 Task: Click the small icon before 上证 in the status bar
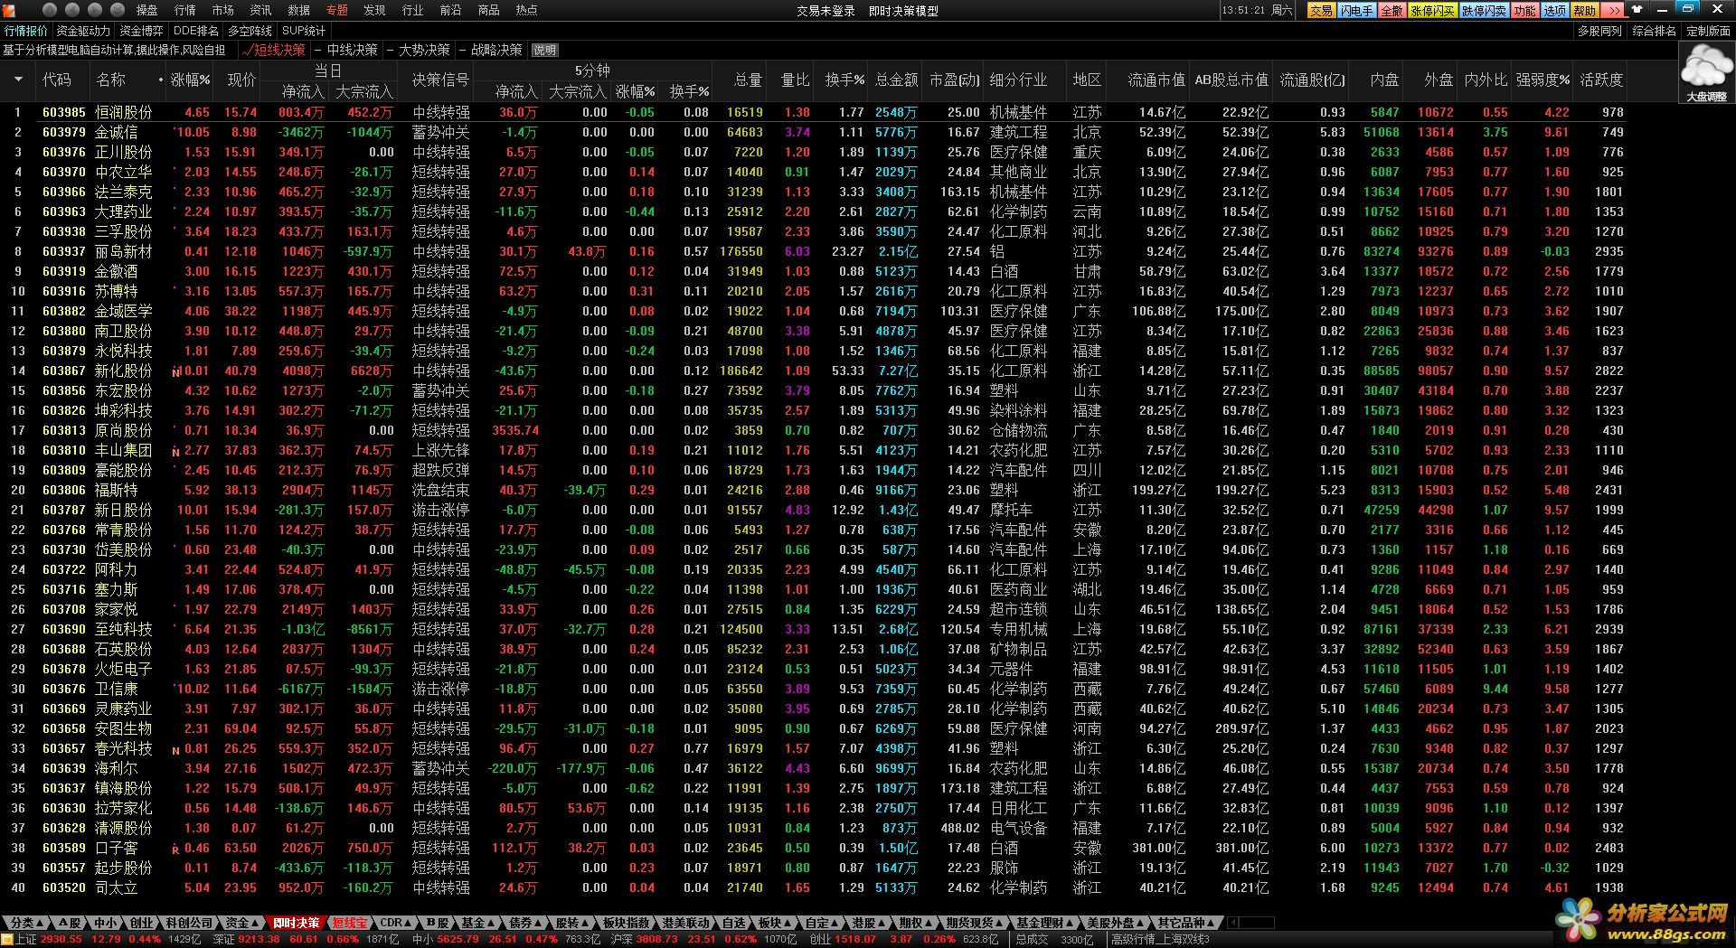(7, 939)
